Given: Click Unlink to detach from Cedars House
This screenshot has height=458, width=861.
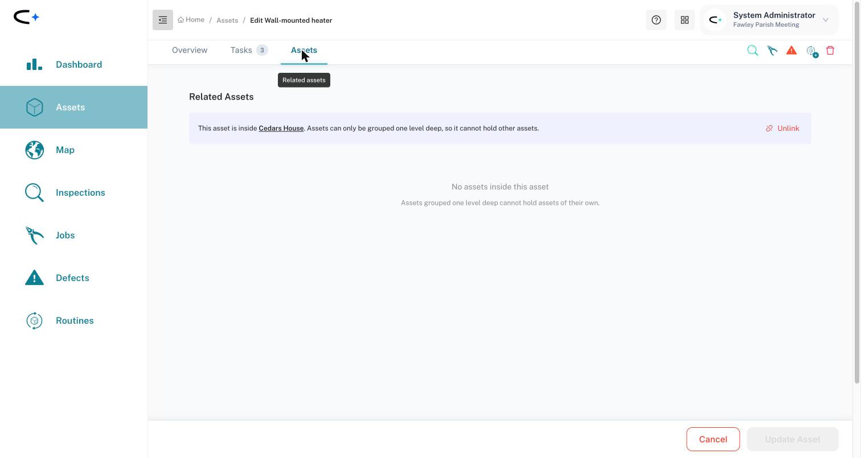Looking at the screenshot, I should (782, 128).
